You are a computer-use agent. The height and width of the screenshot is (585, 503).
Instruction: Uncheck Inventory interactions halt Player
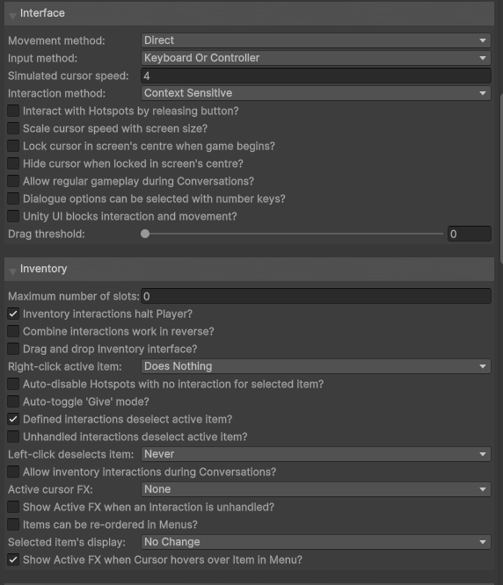pos(13,314)
